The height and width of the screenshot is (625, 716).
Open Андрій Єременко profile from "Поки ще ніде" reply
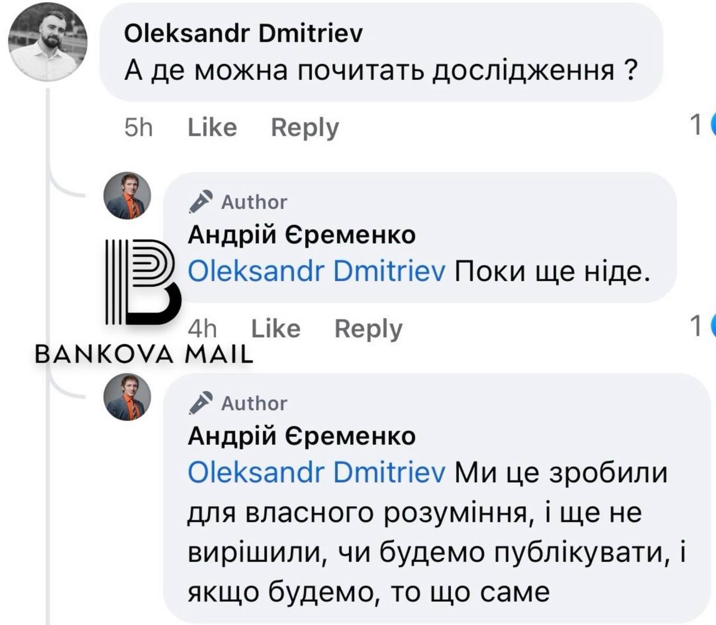pos(302,235)
